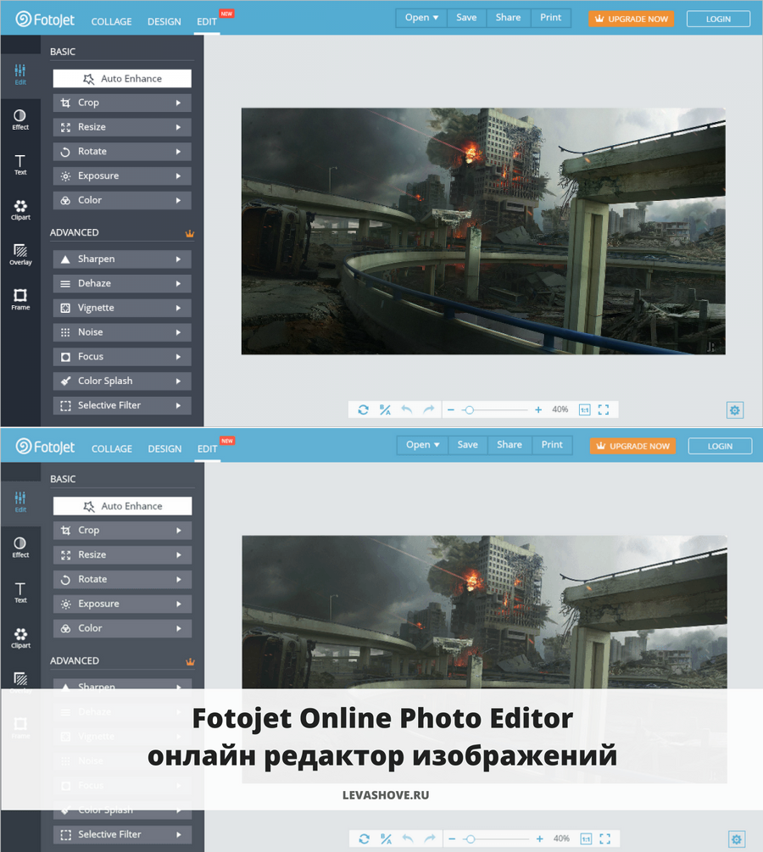This screenshot has height=852, width=763.
Task: Click Save in upper header
Action: tap(466, 18)
